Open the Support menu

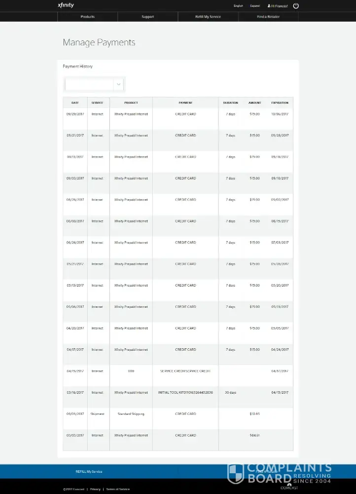[147, 17]
